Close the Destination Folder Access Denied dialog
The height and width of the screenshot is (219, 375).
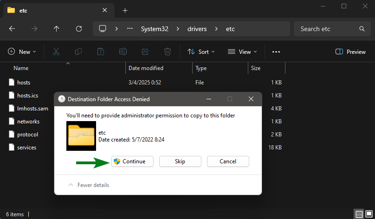pos(251,99)
